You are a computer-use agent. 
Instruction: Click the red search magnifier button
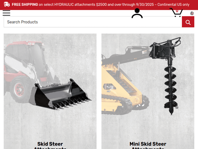tap(188, 22)
